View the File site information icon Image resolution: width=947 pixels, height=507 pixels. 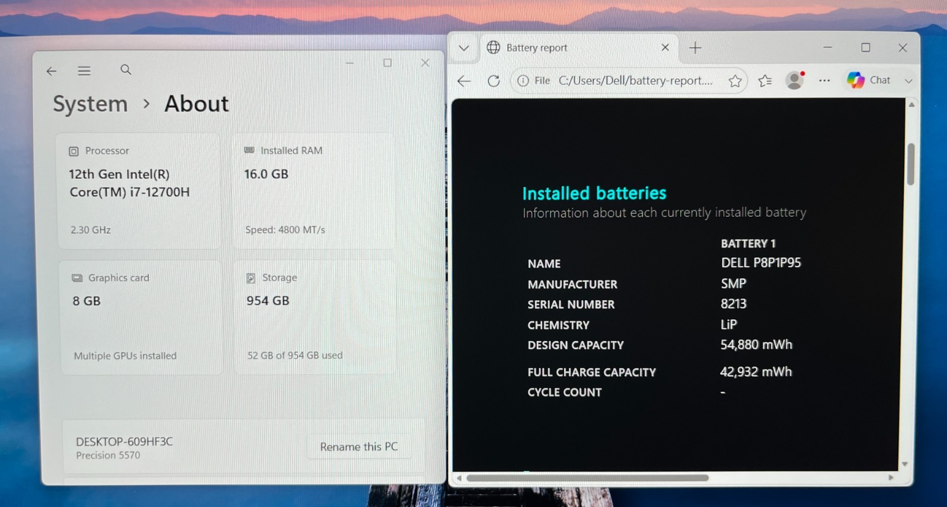523,81
